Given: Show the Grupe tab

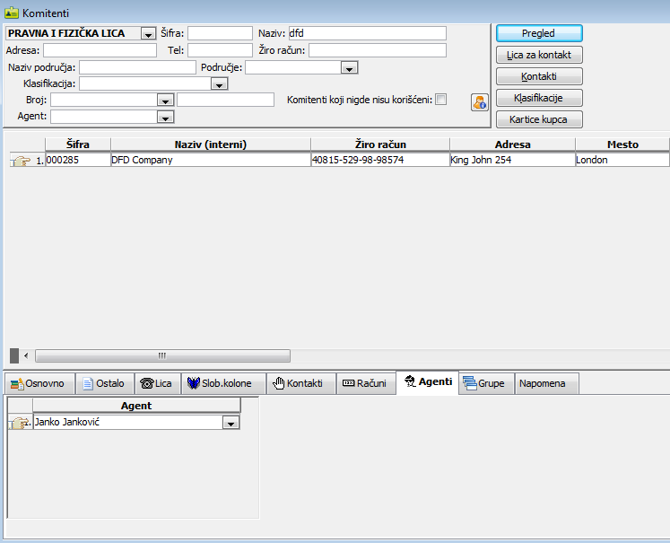Looking at the screenshot, I should click(x=484, y=383).
